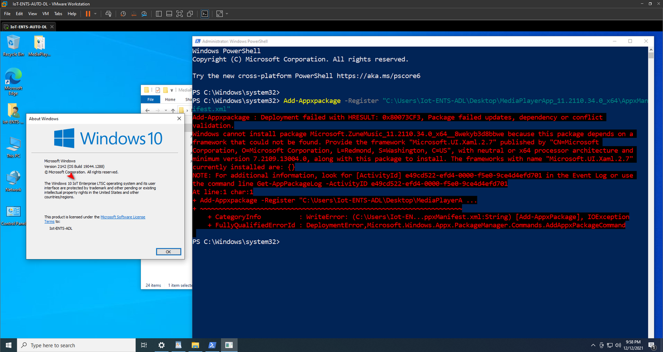
Task: Click PowerShell scrollbar up arrow
Action: [651, 49]
